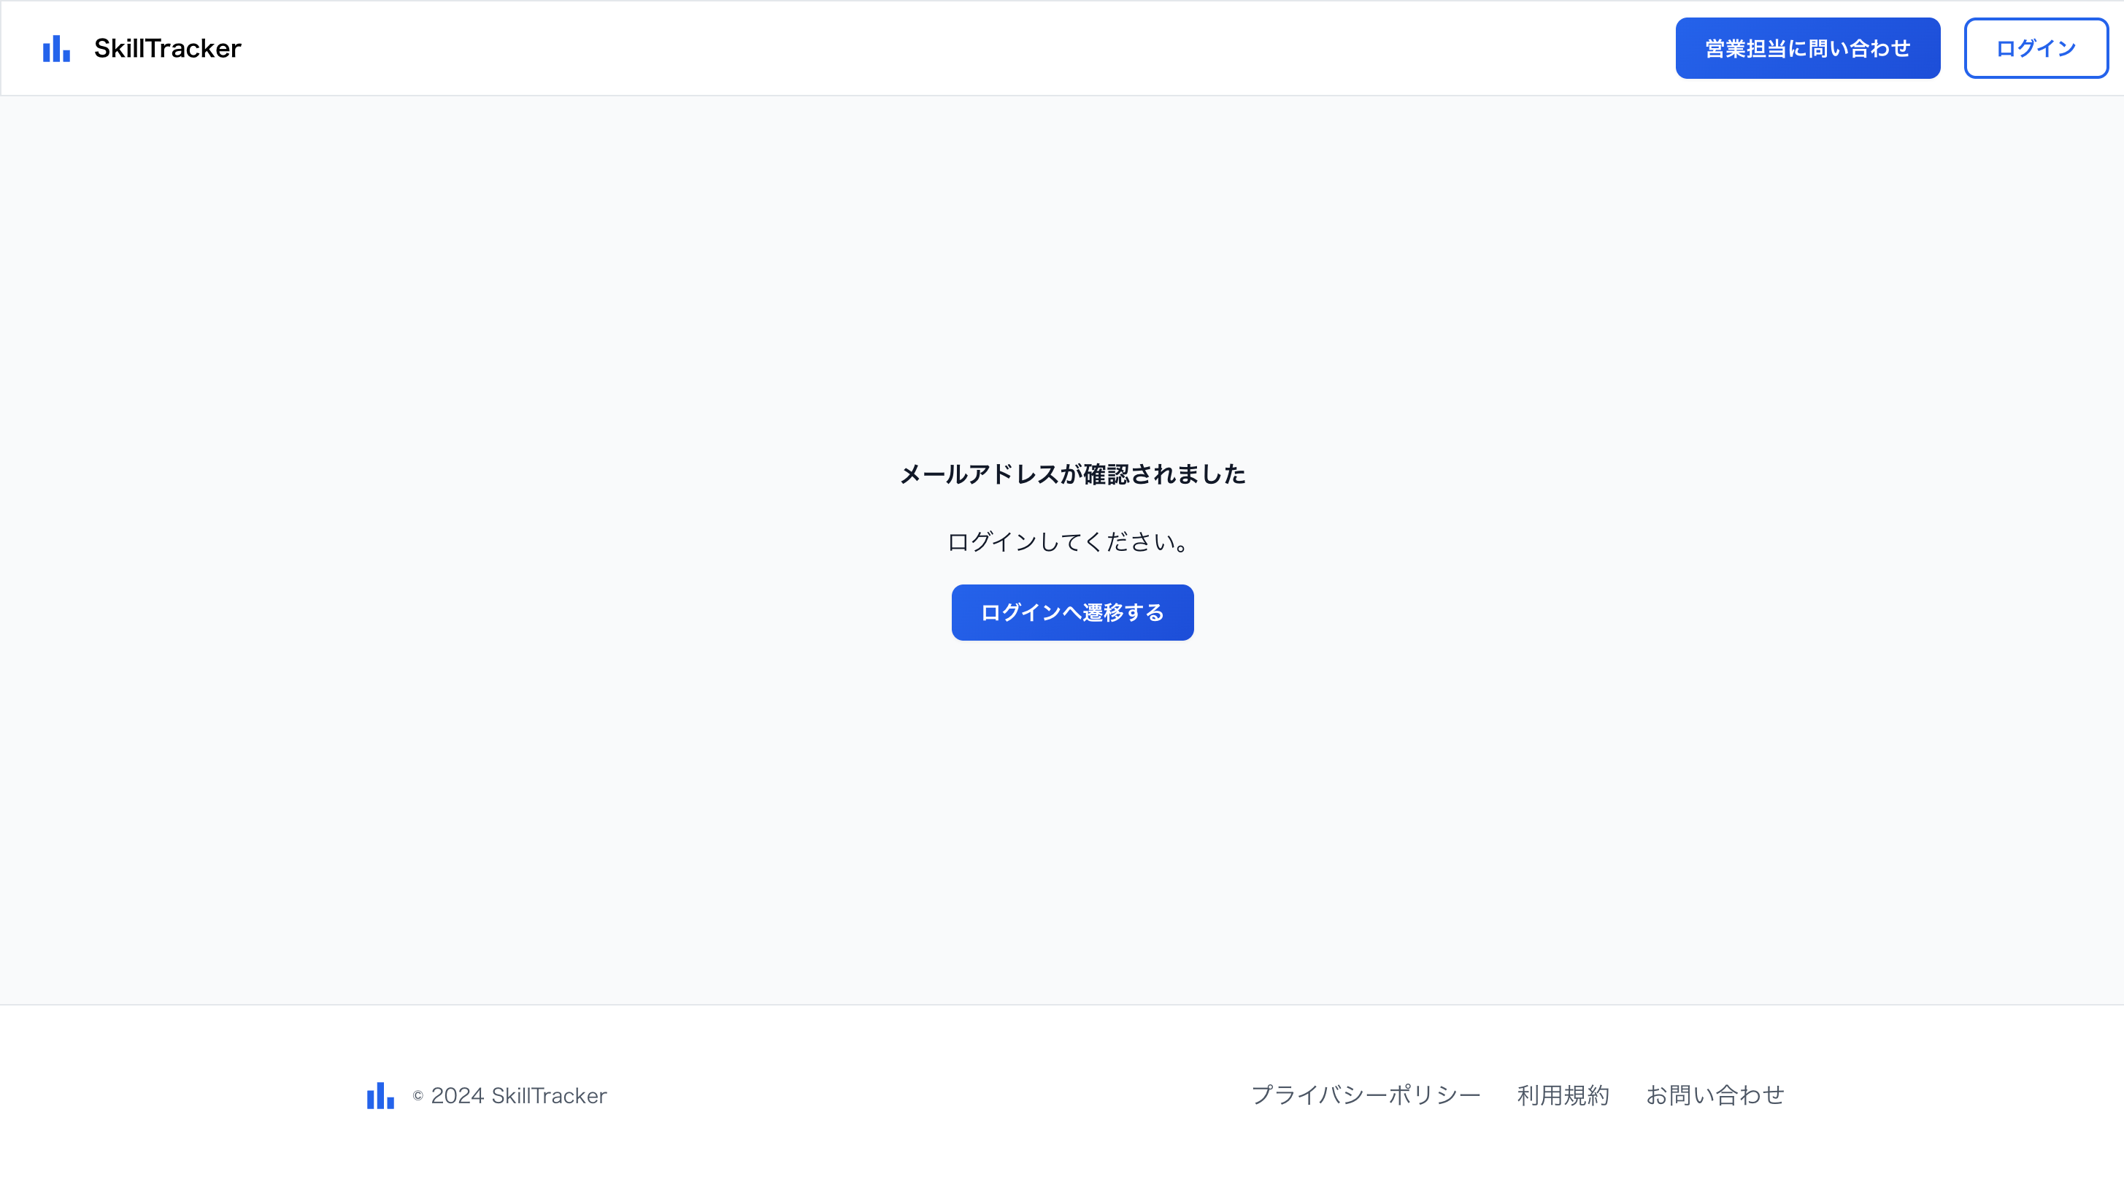2124x1185 pixels.
Task: Open login from the outlined header button
Action: pyautogui.click(x=2036, y=48)
